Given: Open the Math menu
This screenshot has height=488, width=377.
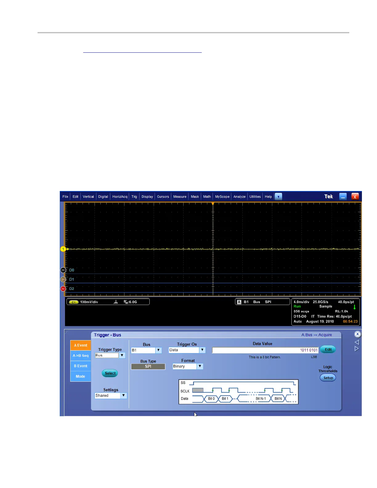Looking at the screenshot, I should tap(207, 197).
